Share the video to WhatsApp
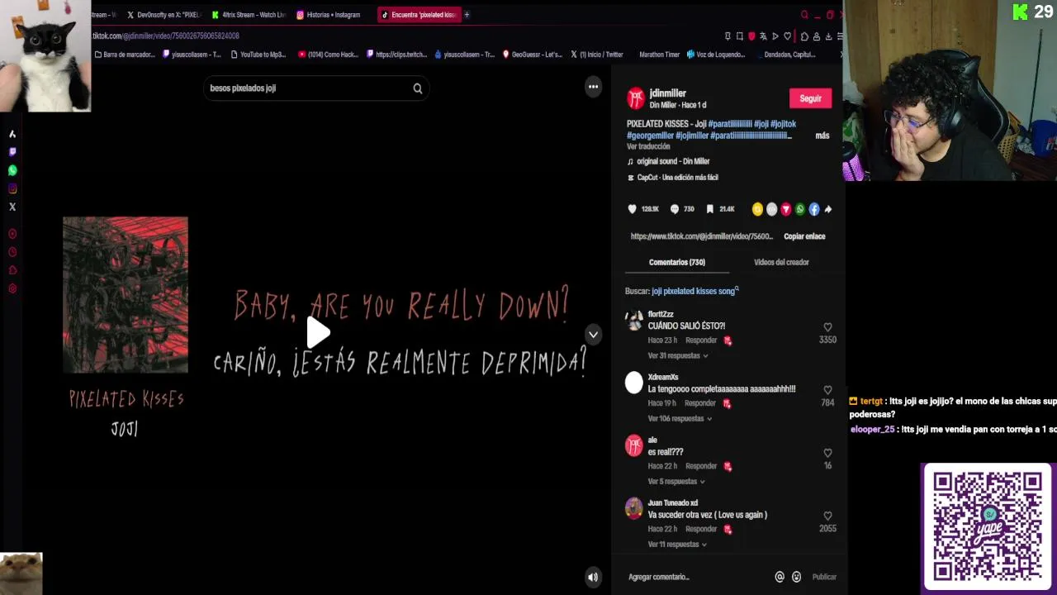Viewport: 1057px width, 595px height. click(799, 209)
